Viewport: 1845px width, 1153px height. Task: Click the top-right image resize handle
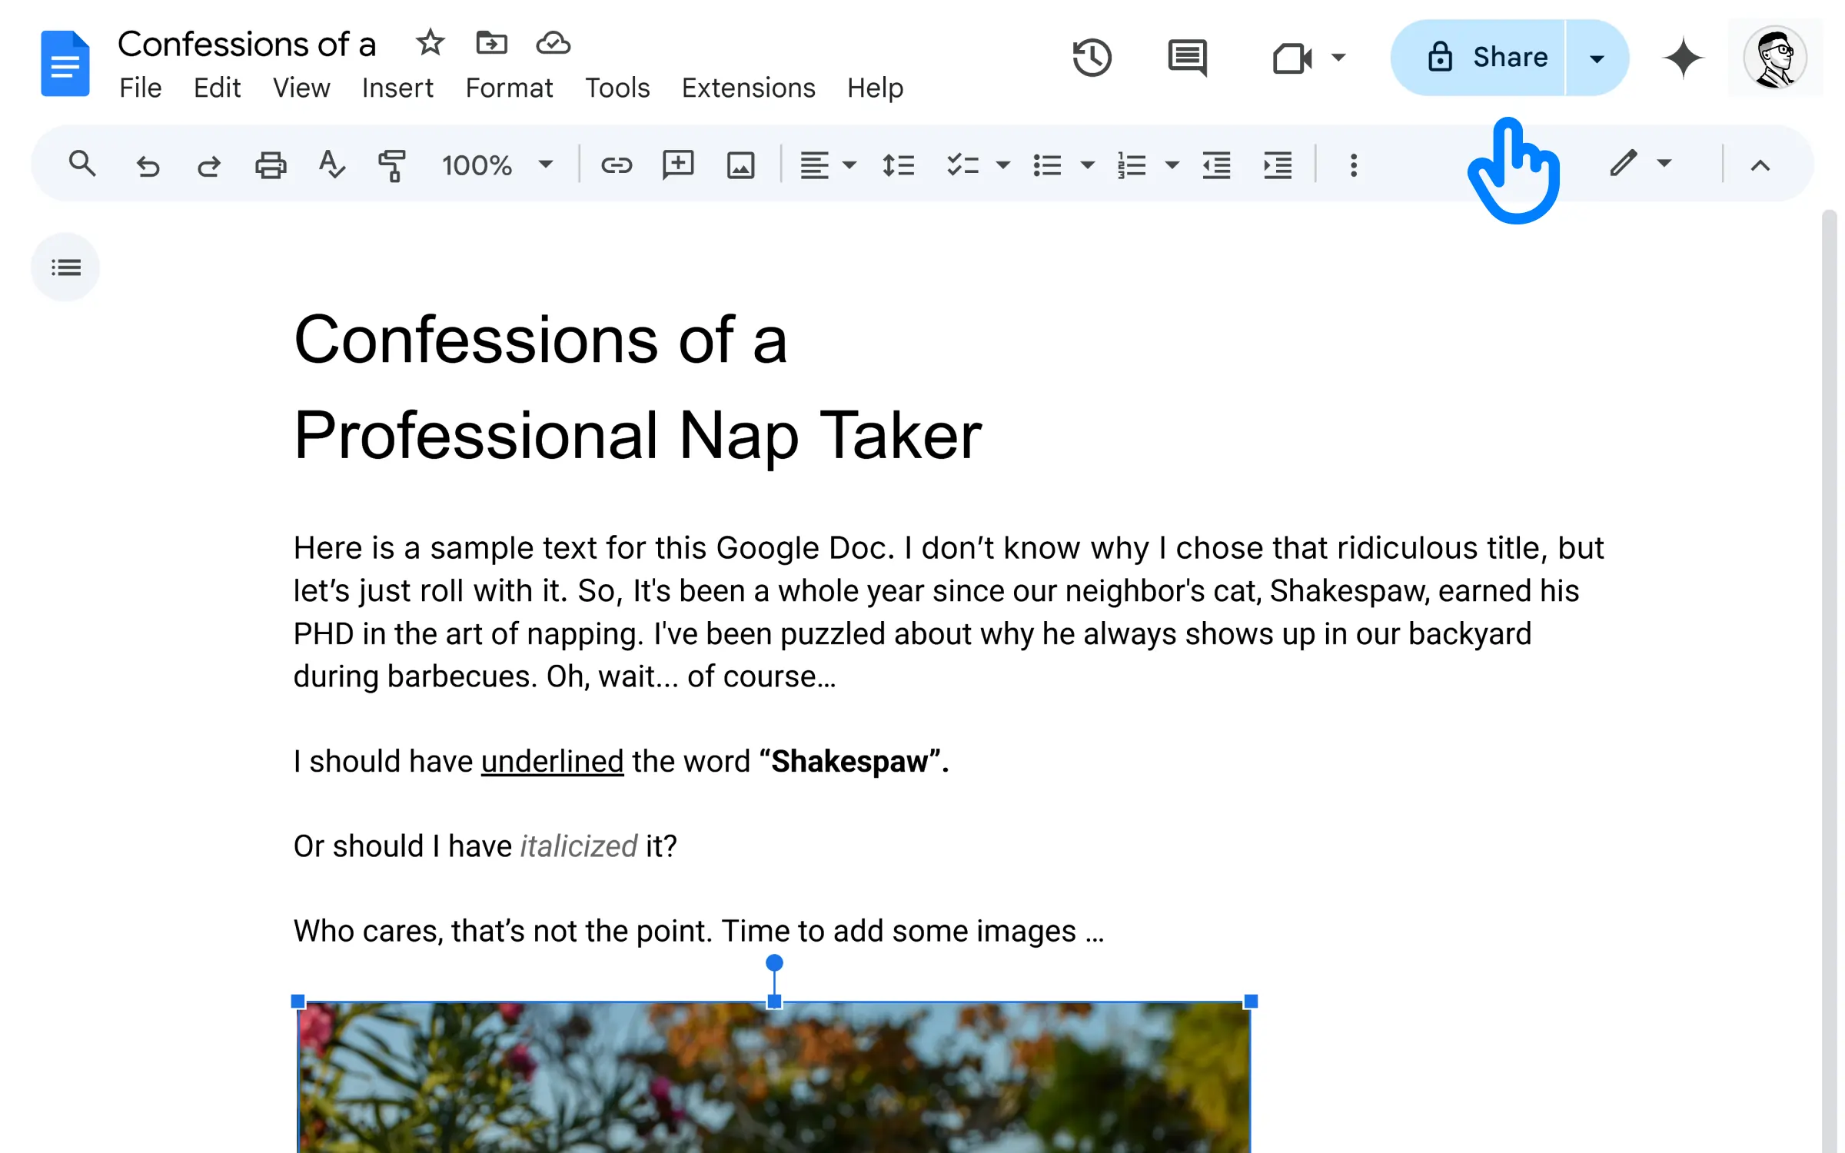pyautogui.click(x=1251, y=1001)
